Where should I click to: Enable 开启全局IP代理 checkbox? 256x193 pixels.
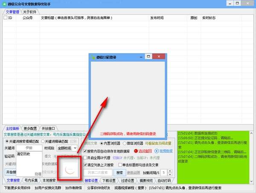(85, 158)
